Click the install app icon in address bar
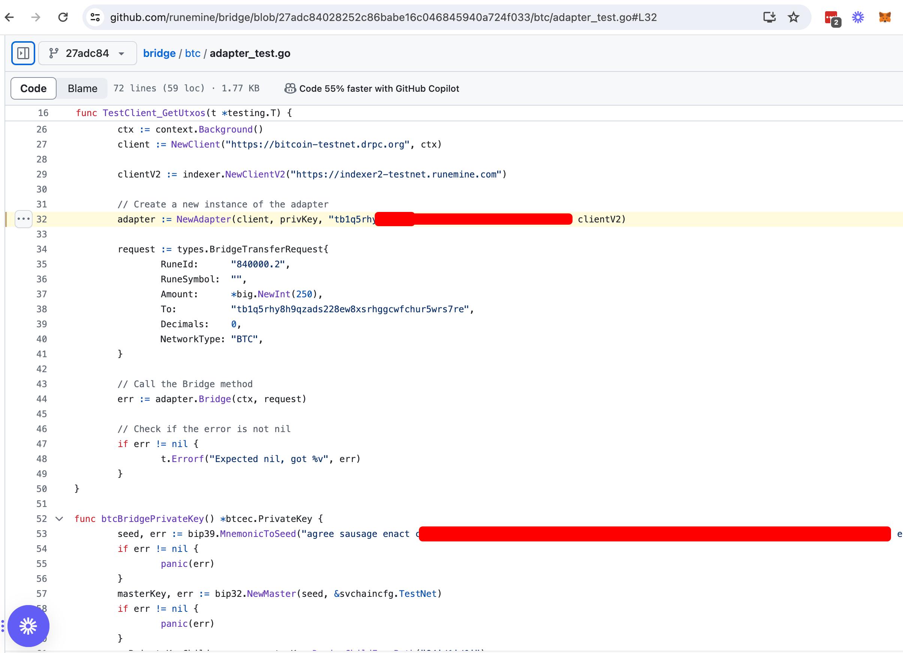 (769, 17)
